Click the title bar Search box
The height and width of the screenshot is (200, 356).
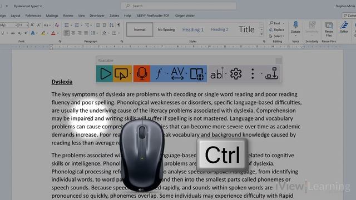[179, 6]
